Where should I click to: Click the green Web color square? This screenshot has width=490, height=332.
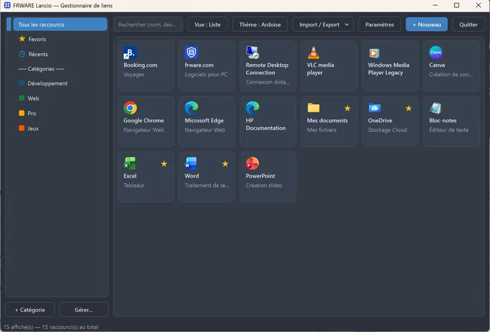tap(22, 98)
